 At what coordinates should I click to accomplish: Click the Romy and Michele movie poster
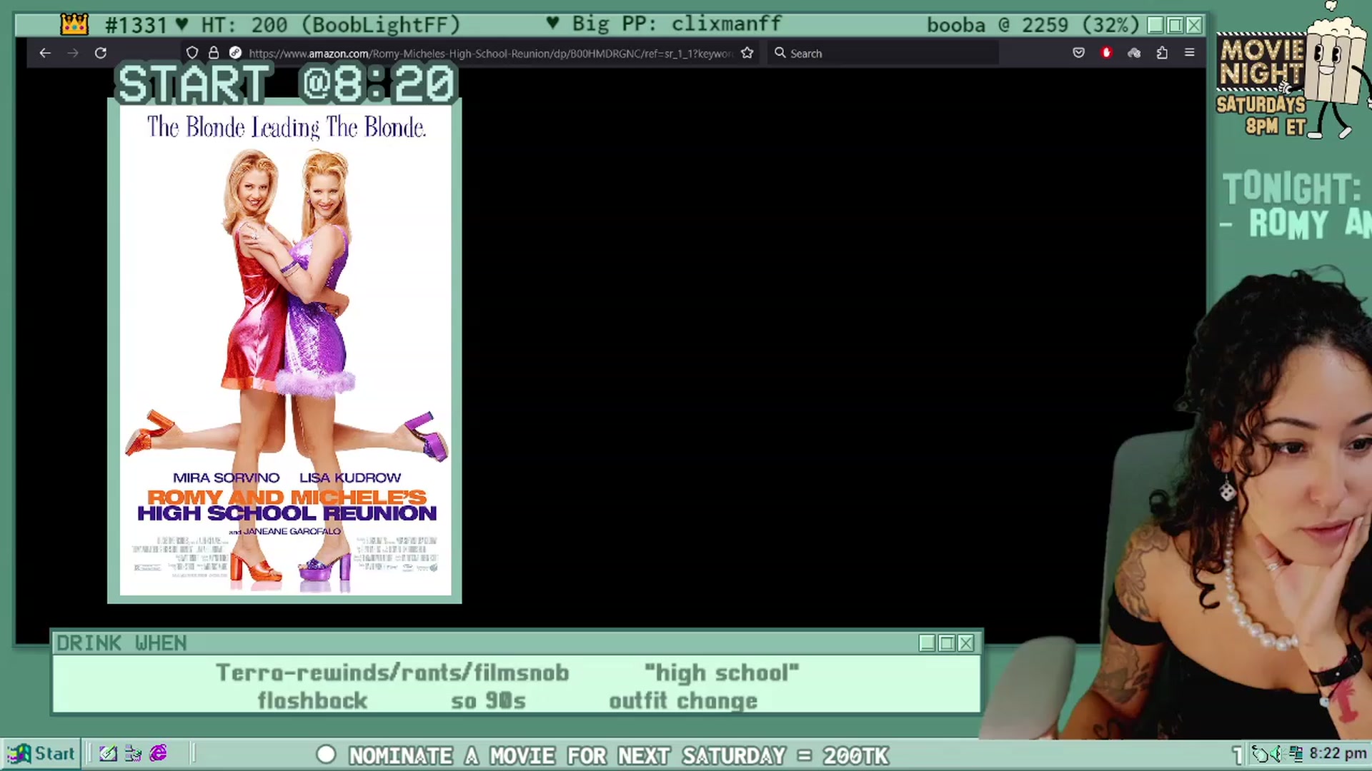click(285, 351)
